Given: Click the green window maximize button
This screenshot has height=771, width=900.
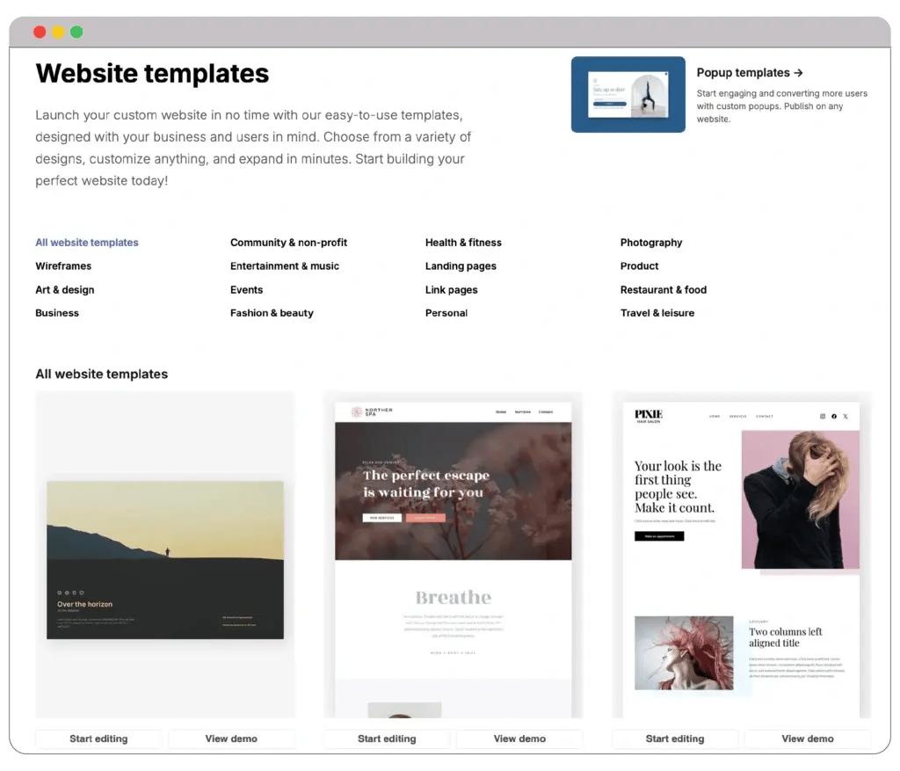Looking at the screenshot, I should [x=76, y=32].
